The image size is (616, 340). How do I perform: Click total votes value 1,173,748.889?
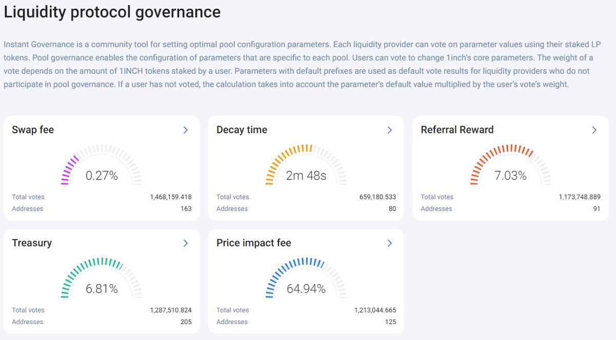(x=580, y=197)
